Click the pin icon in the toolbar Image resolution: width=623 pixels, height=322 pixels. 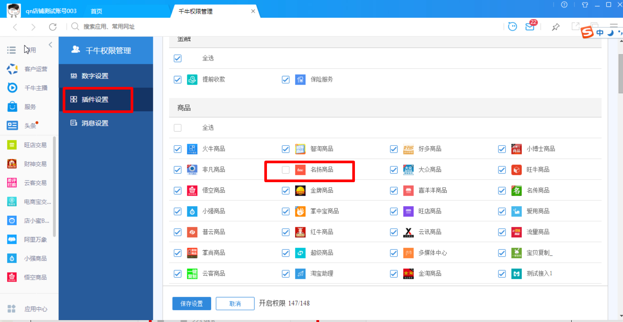pos(555,27)
